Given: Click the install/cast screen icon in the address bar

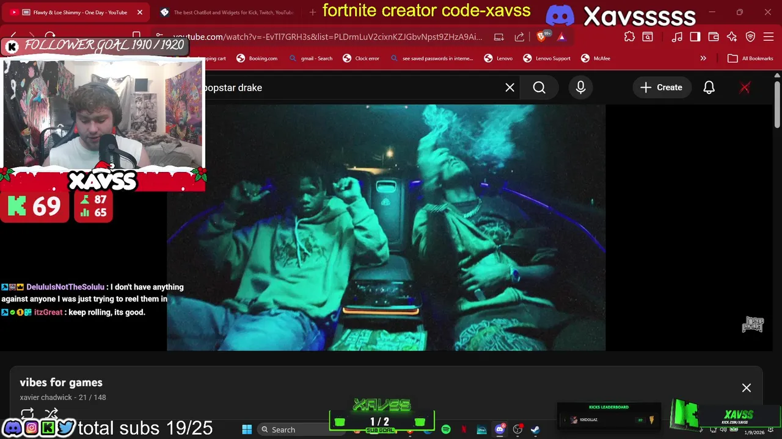Looking at the screenshot, I should click(499, 37).
